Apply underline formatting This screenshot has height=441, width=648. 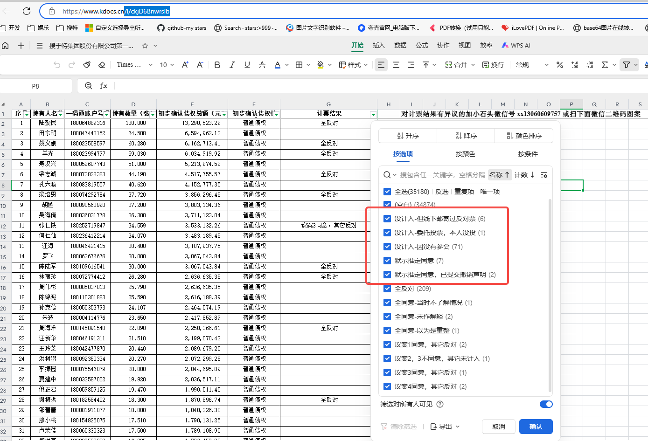point(247,65)
